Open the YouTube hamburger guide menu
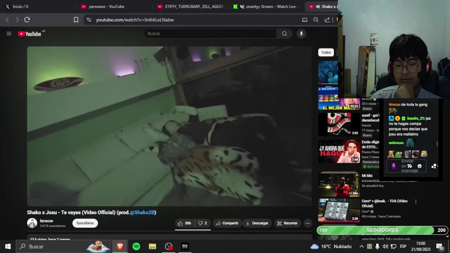Viewport: 450px width, 253px height. point(9,34)
